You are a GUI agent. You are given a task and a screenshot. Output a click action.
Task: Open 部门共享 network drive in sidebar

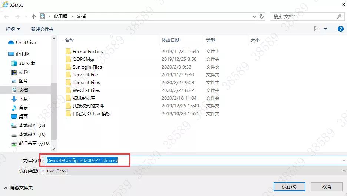click(x=31, y=143)
